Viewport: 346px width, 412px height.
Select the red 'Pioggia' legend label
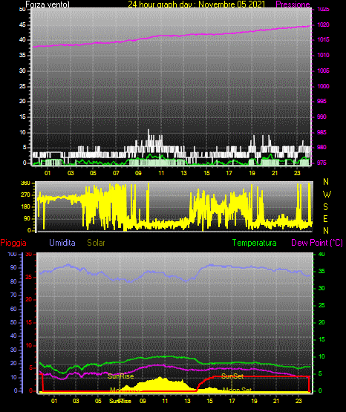pos(13,243)
